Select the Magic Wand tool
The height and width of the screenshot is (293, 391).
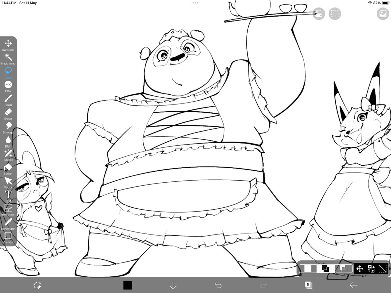coord(8,59)
